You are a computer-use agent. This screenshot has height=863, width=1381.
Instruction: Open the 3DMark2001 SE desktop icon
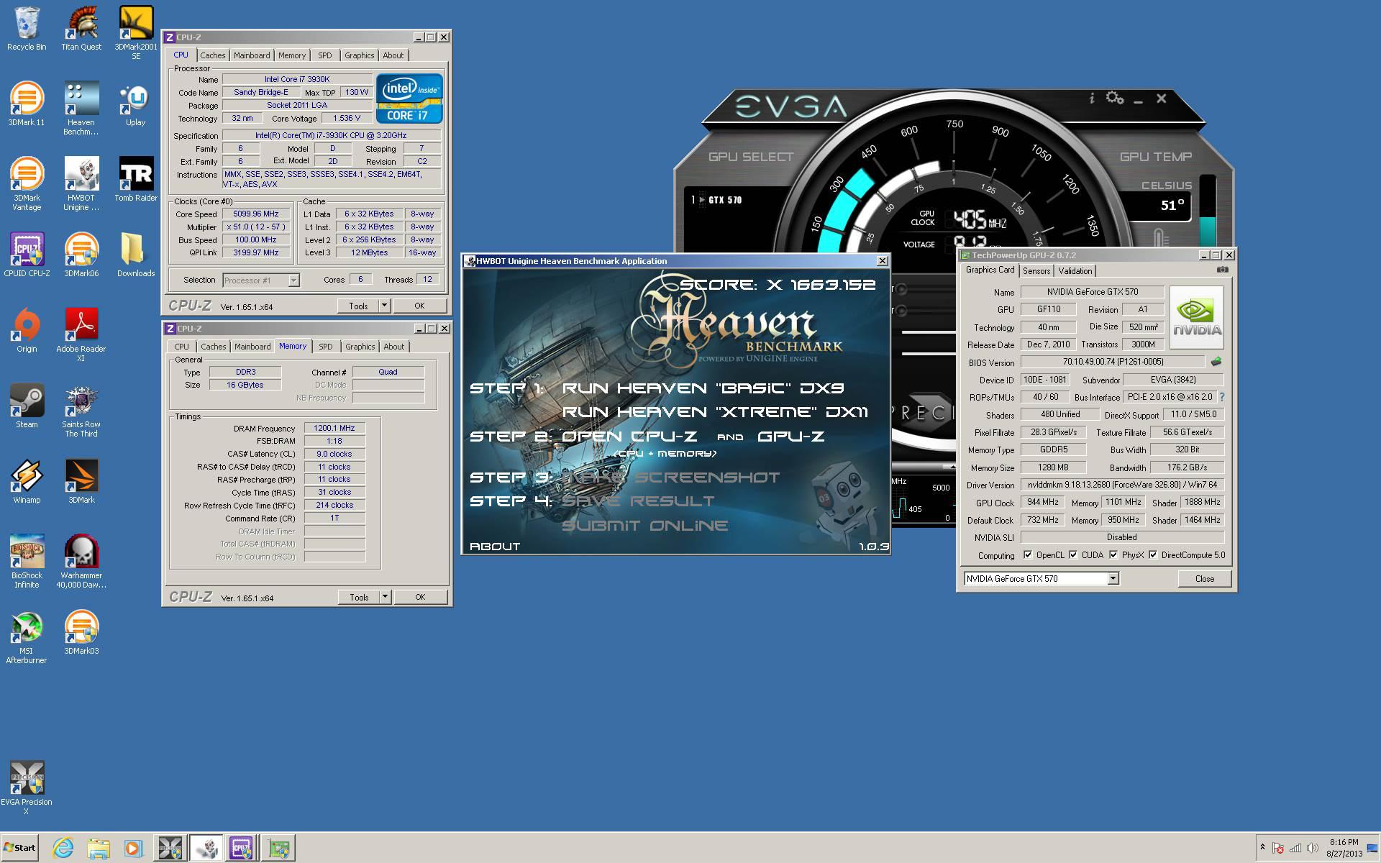pyautogui.click(x=136, y=33)
